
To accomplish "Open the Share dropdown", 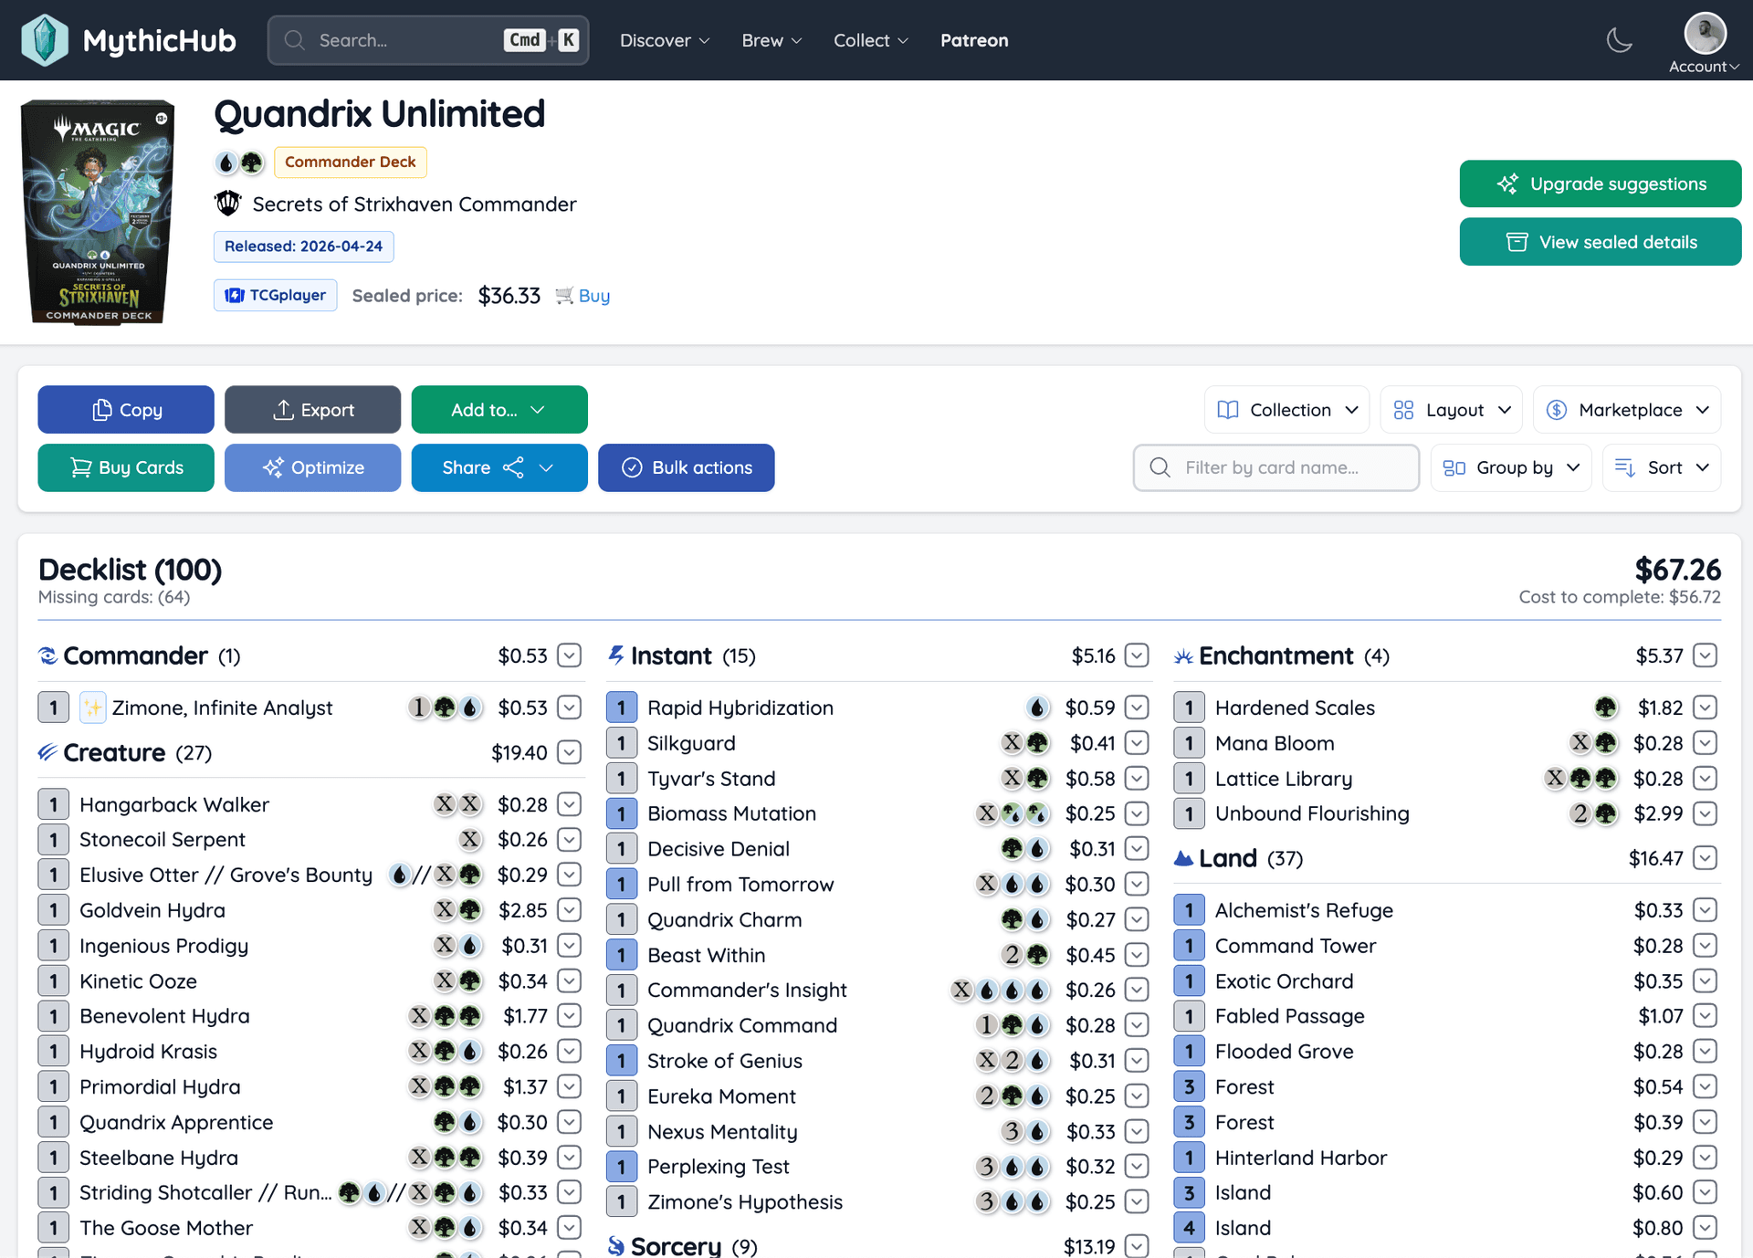I will [499, 467].
